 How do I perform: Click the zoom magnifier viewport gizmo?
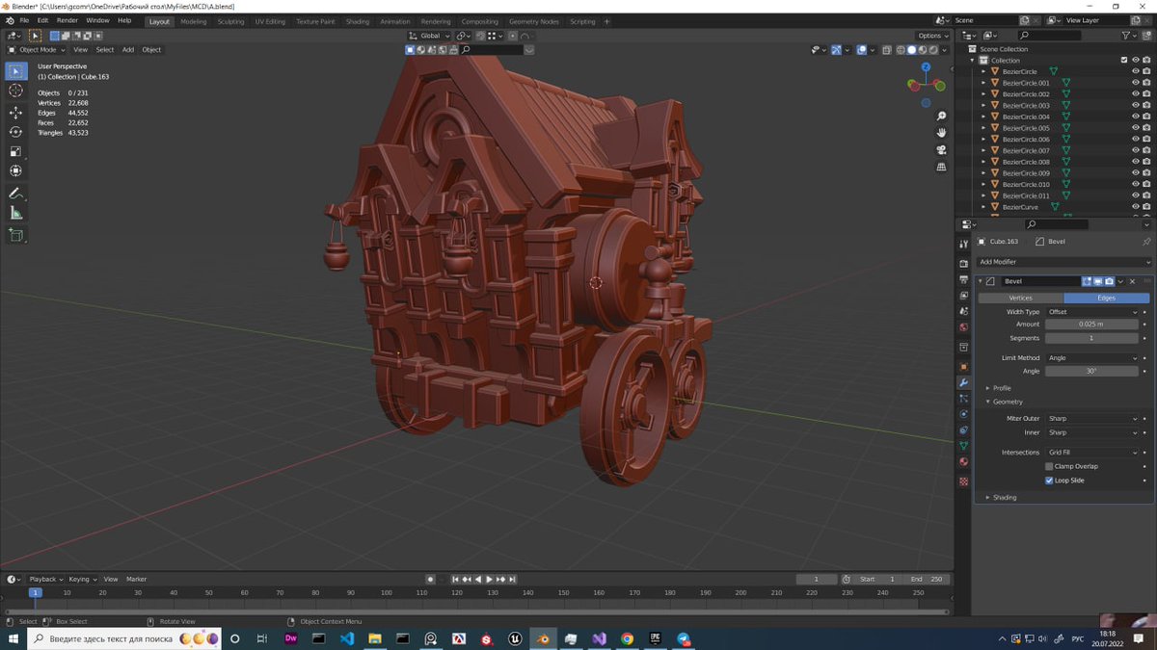941,114
